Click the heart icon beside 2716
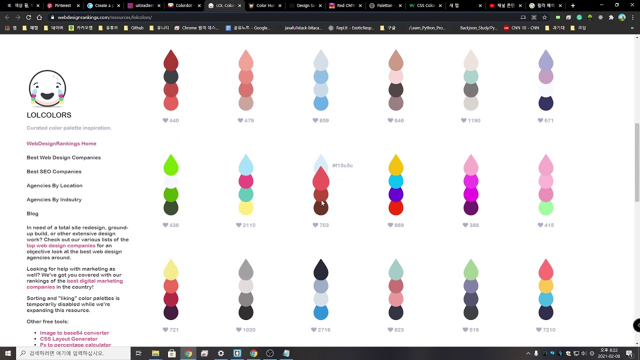Viewport: 640px width, 360px height. pyautogui.click(x=314, y=329)
